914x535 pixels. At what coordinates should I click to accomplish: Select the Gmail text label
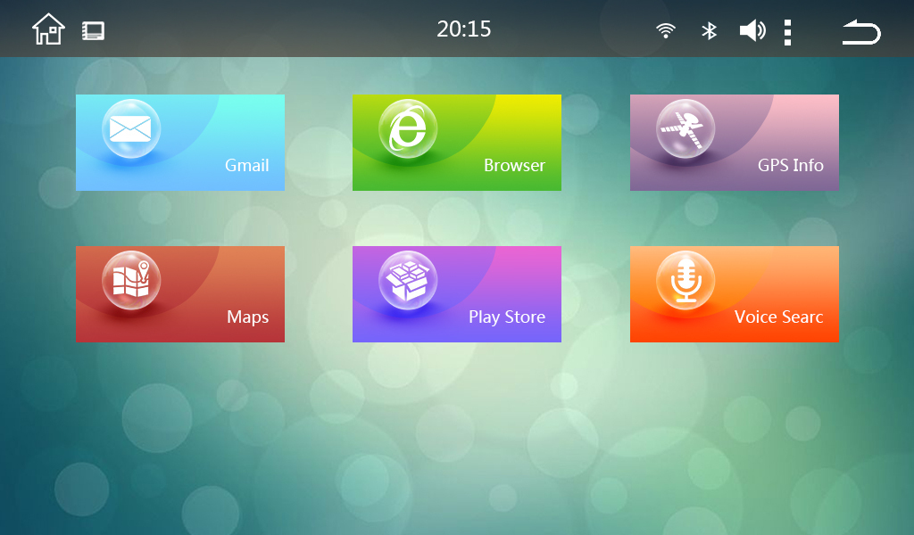pos(247,165)
